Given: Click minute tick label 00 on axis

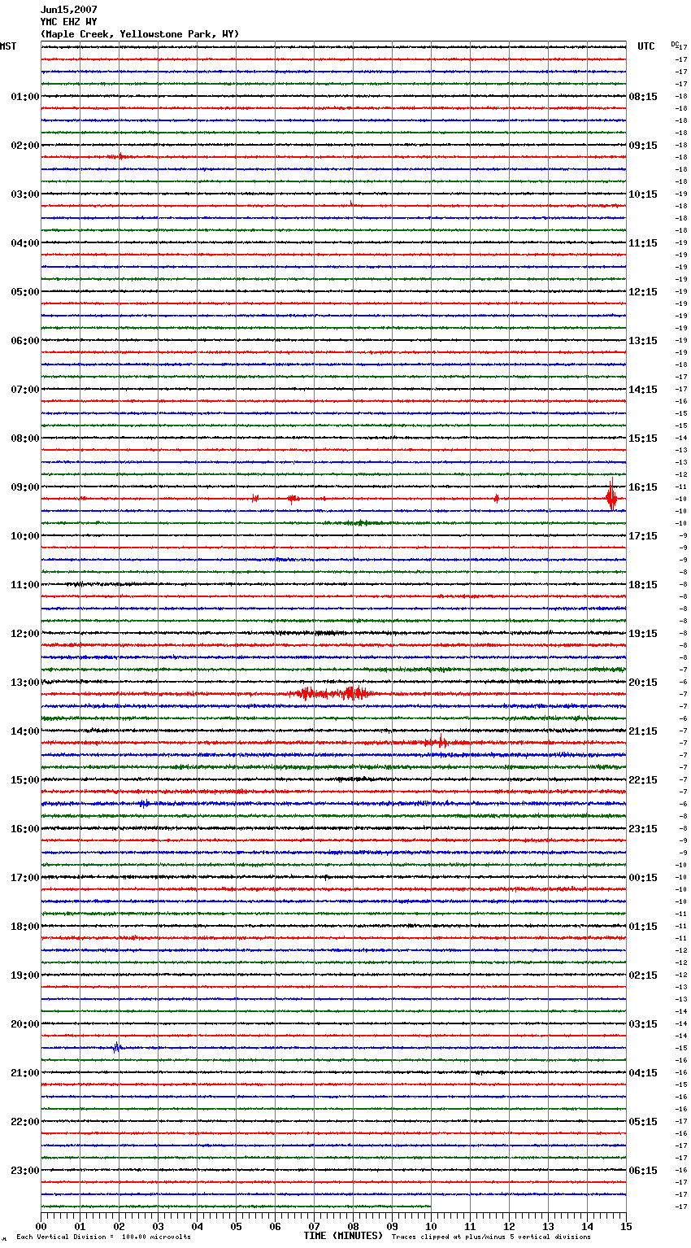Looking at the screenshot, I should point(41,1226).
